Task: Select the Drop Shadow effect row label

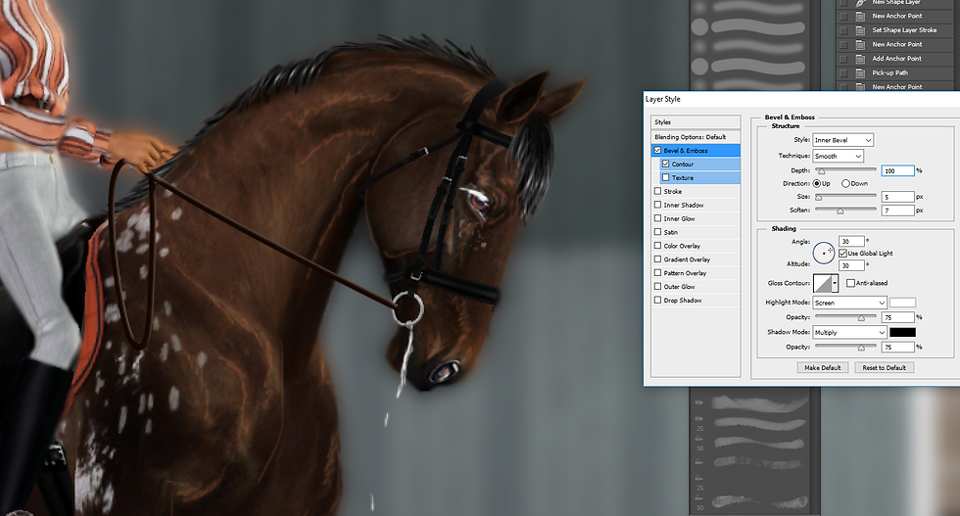Action: pyautogui.click(x=682, y=301)
